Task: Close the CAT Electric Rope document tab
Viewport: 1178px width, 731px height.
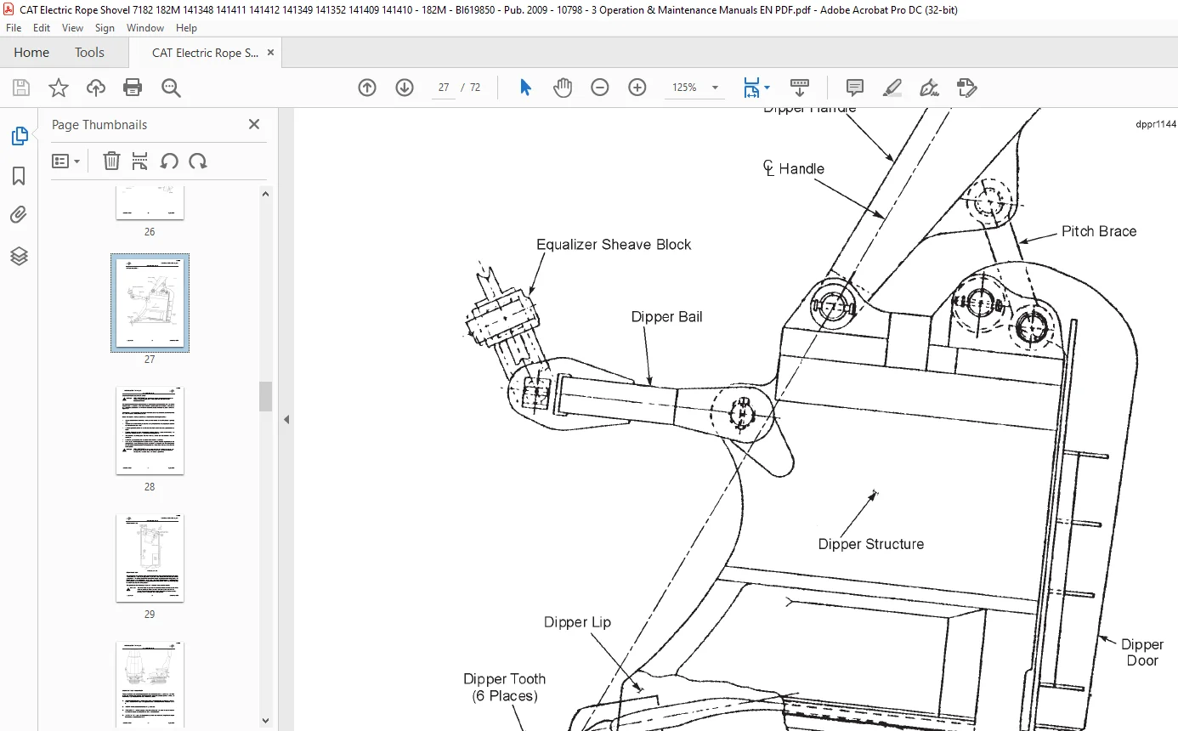Action: (270, 53)
